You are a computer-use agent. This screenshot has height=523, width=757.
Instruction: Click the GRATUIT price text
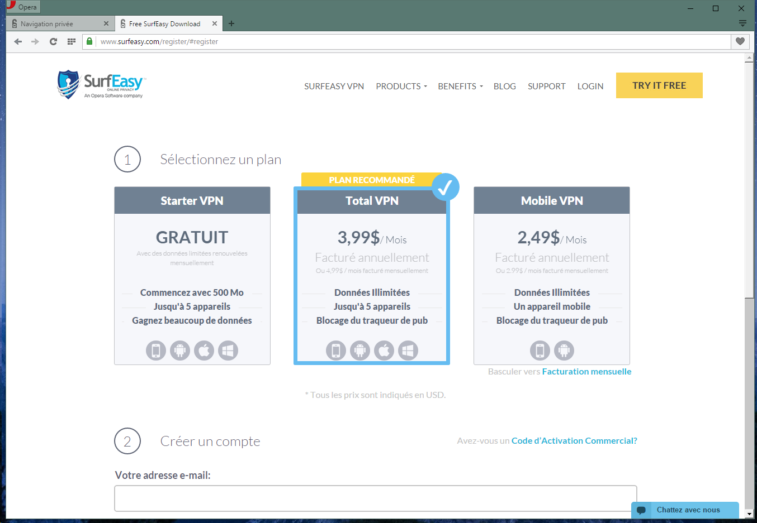coord(192,237)
